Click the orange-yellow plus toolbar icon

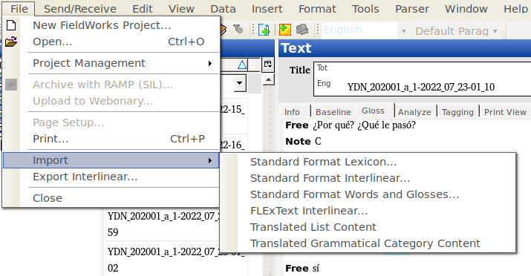click(x=284, y=30)
